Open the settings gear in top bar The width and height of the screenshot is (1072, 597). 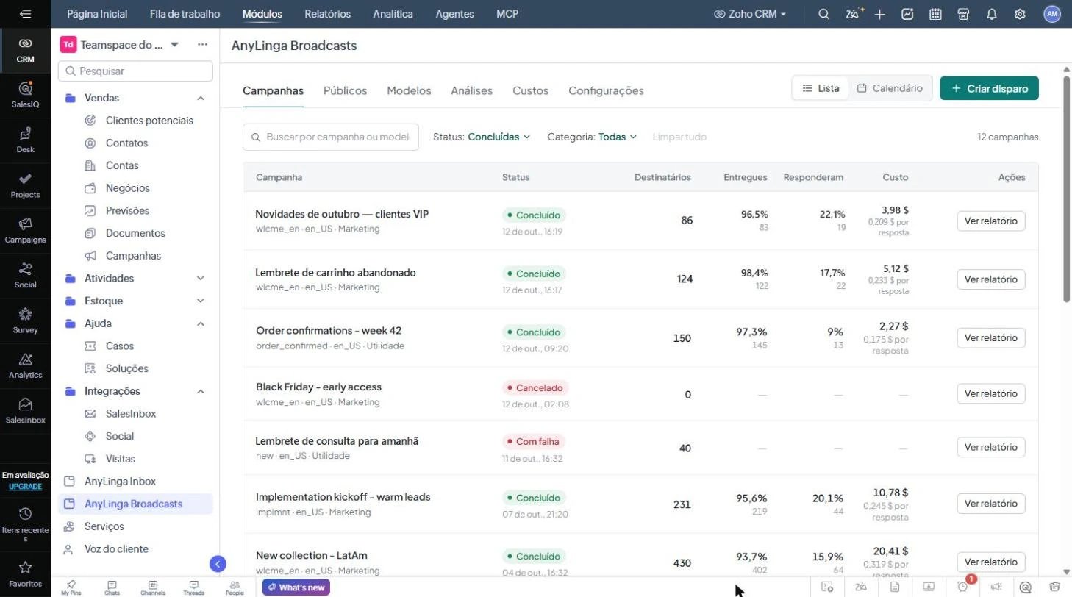click(x=1020, y=14)
